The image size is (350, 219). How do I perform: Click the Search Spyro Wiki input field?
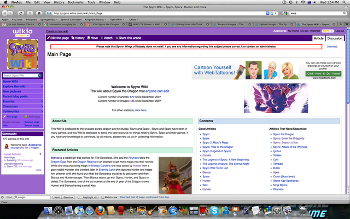pyautogui.click(x=21, y=76)
